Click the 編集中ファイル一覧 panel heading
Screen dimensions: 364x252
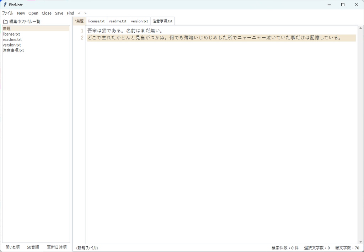pos(25,22)
